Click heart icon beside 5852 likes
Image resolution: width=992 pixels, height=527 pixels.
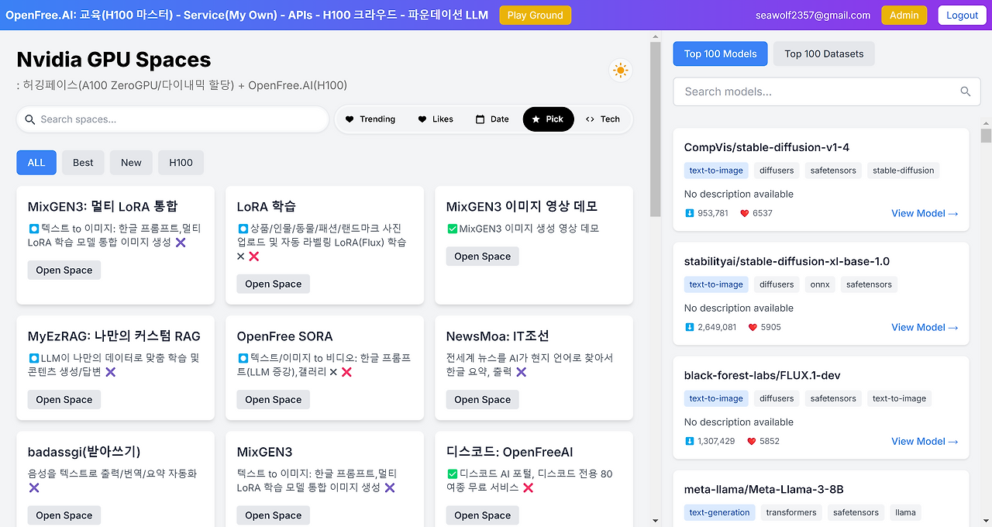751,441
